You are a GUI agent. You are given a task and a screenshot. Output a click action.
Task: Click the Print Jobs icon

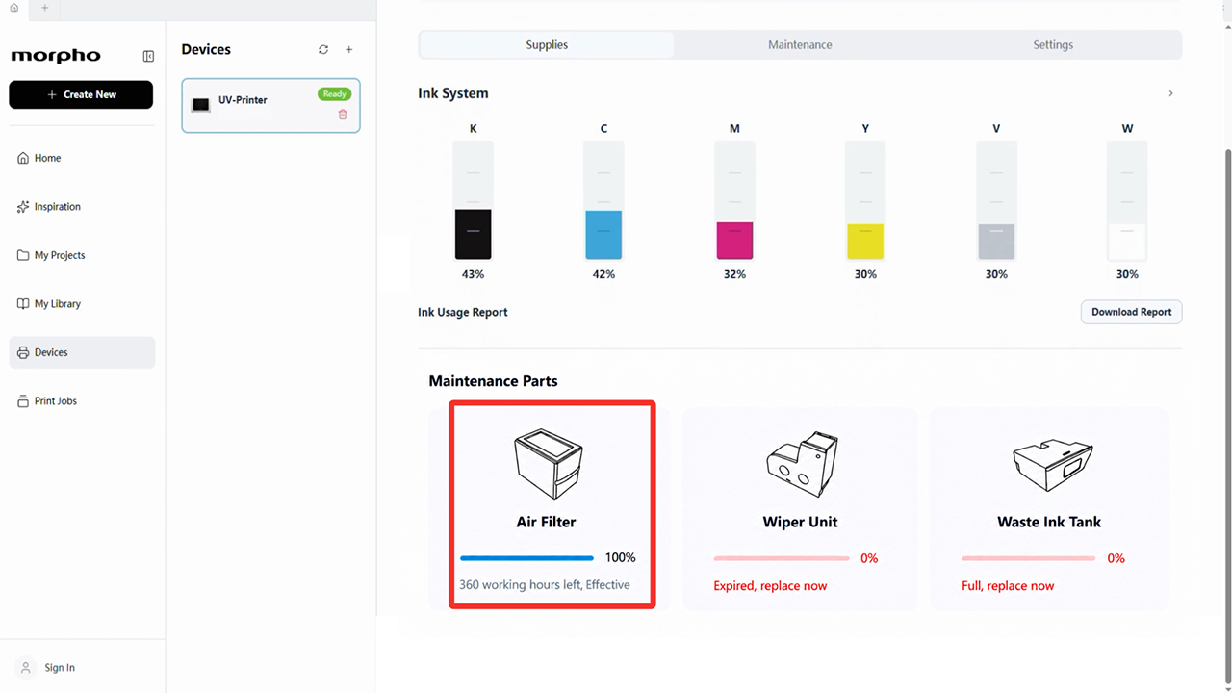[x=23, y=401]
